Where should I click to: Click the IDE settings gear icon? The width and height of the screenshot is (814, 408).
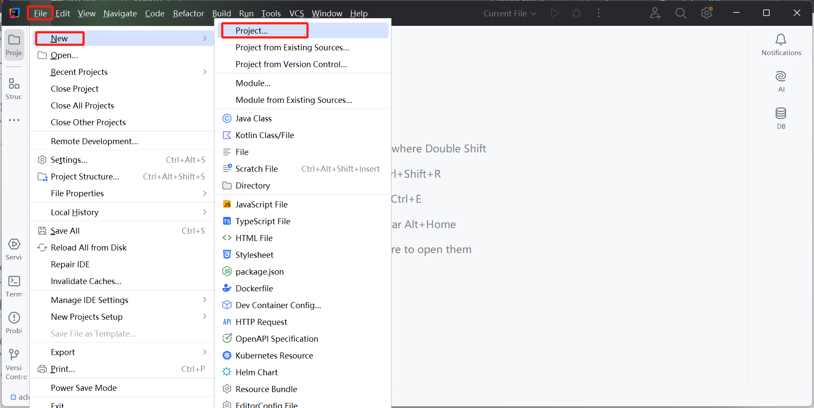[706, 13]
